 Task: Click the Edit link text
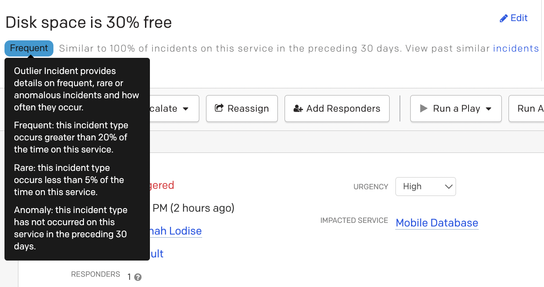click(x=519, y=18)
